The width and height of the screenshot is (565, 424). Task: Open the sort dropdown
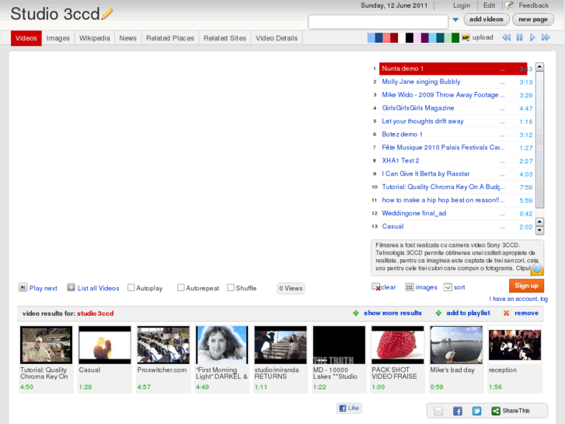click(448, 287)
